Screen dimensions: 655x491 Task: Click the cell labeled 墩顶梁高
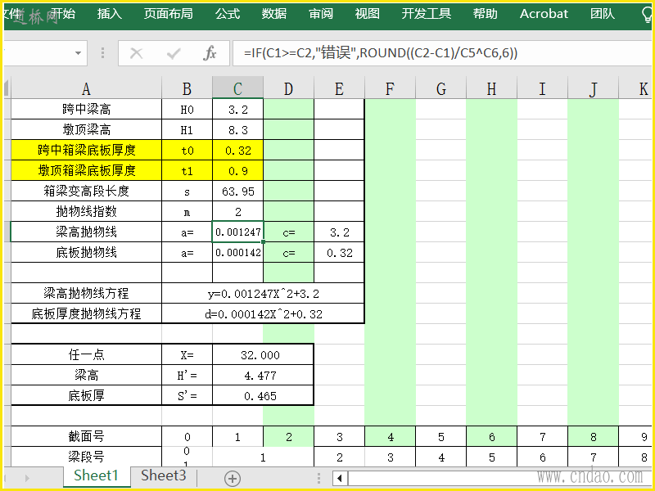(86, 129)
